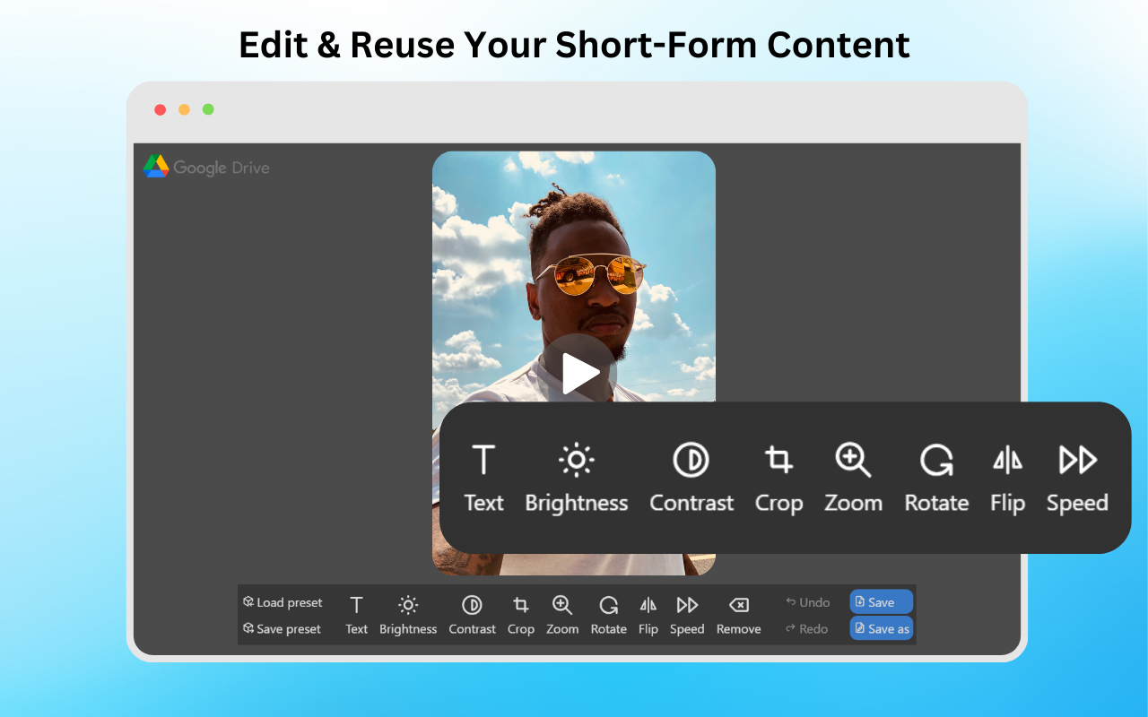Choose Crop from the bottom toolbar
Image resolution: width=1148 pixels, height=717 pixels.
tap(520, 614)
